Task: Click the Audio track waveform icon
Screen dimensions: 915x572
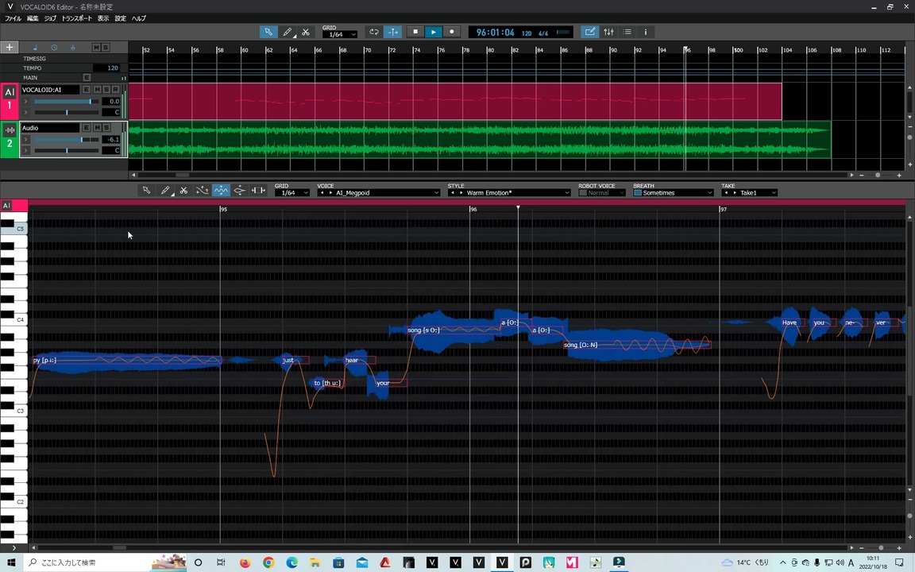Action: (x=10, y=131)
